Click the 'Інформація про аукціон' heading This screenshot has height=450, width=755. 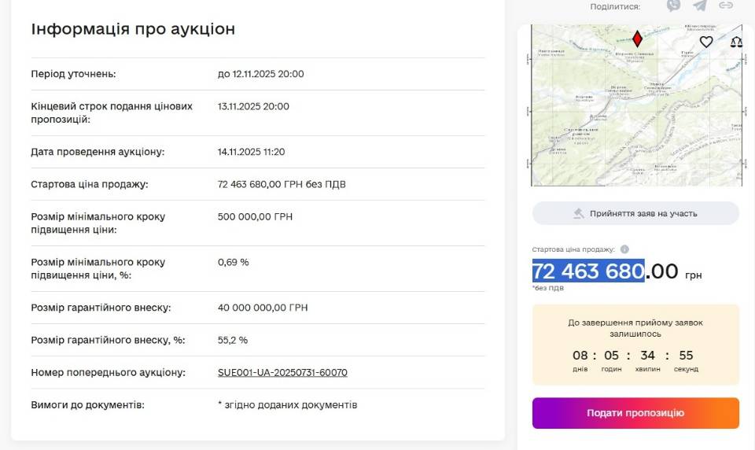133,29
